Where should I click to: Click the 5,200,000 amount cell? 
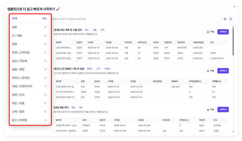[198, 58]
